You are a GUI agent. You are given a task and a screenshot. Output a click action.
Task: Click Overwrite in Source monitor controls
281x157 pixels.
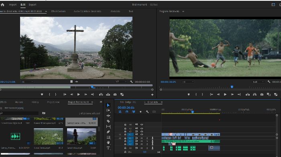[108, 94]
